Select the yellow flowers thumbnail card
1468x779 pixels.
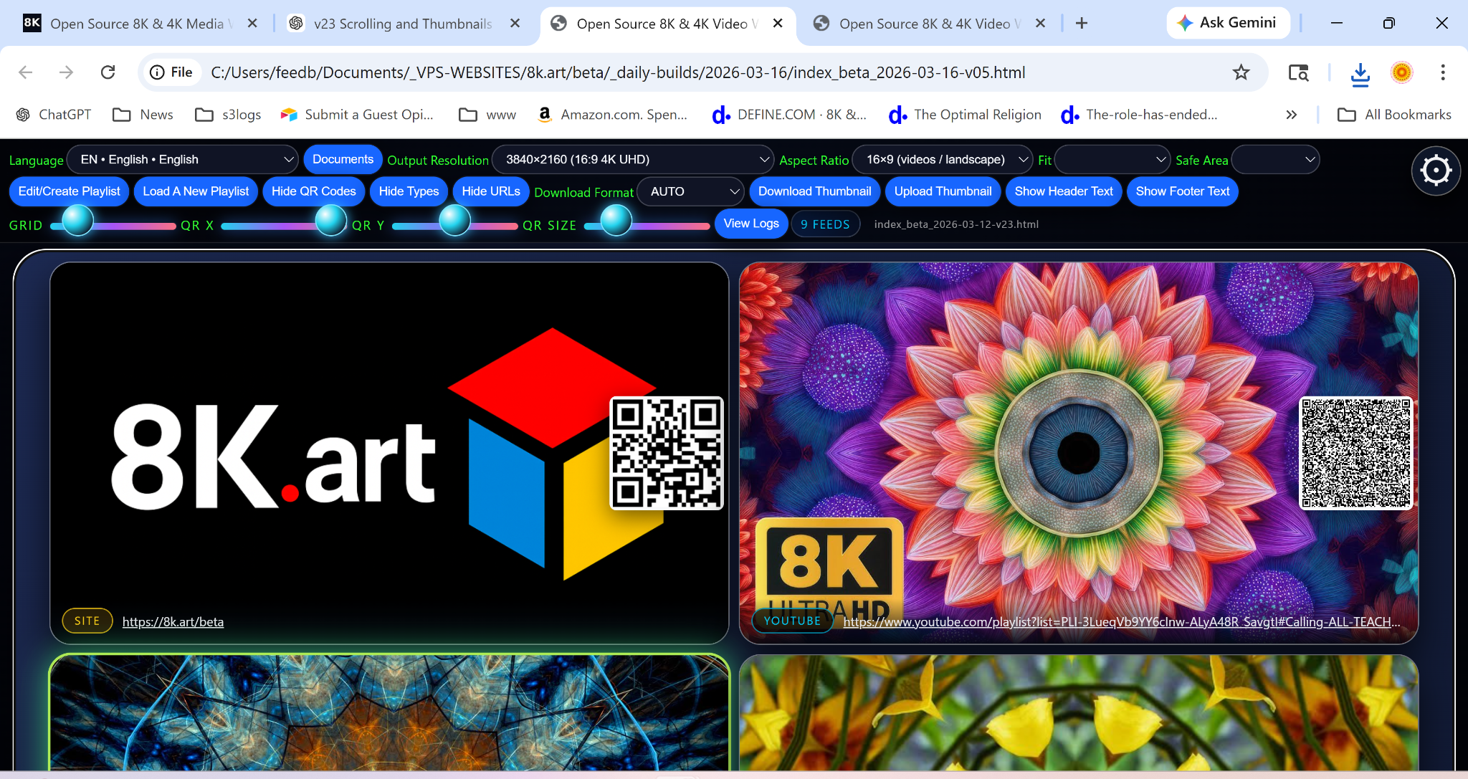(x=1079, y=713)
